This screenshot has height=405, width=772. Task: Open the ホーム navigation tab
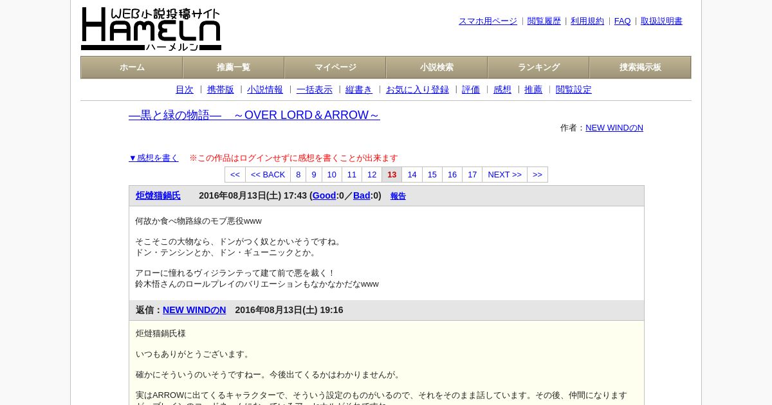(x=132, y=67)
